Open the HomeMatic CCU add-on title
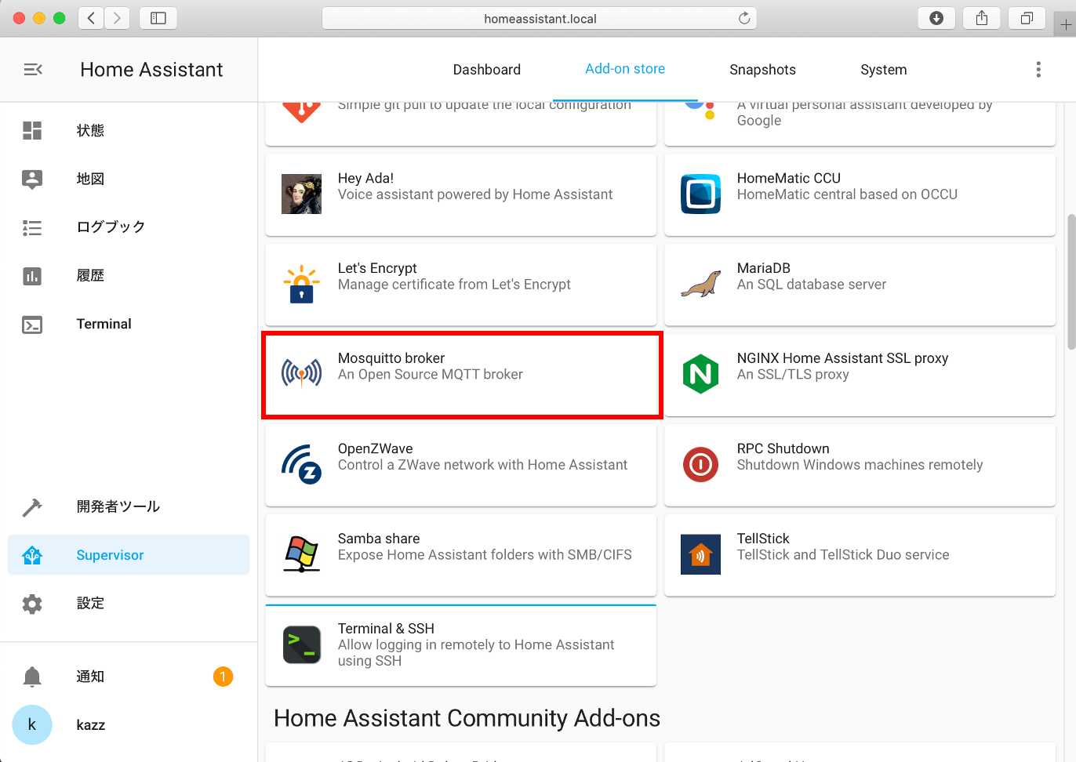 pyautogui.click(x=789, y=178)
